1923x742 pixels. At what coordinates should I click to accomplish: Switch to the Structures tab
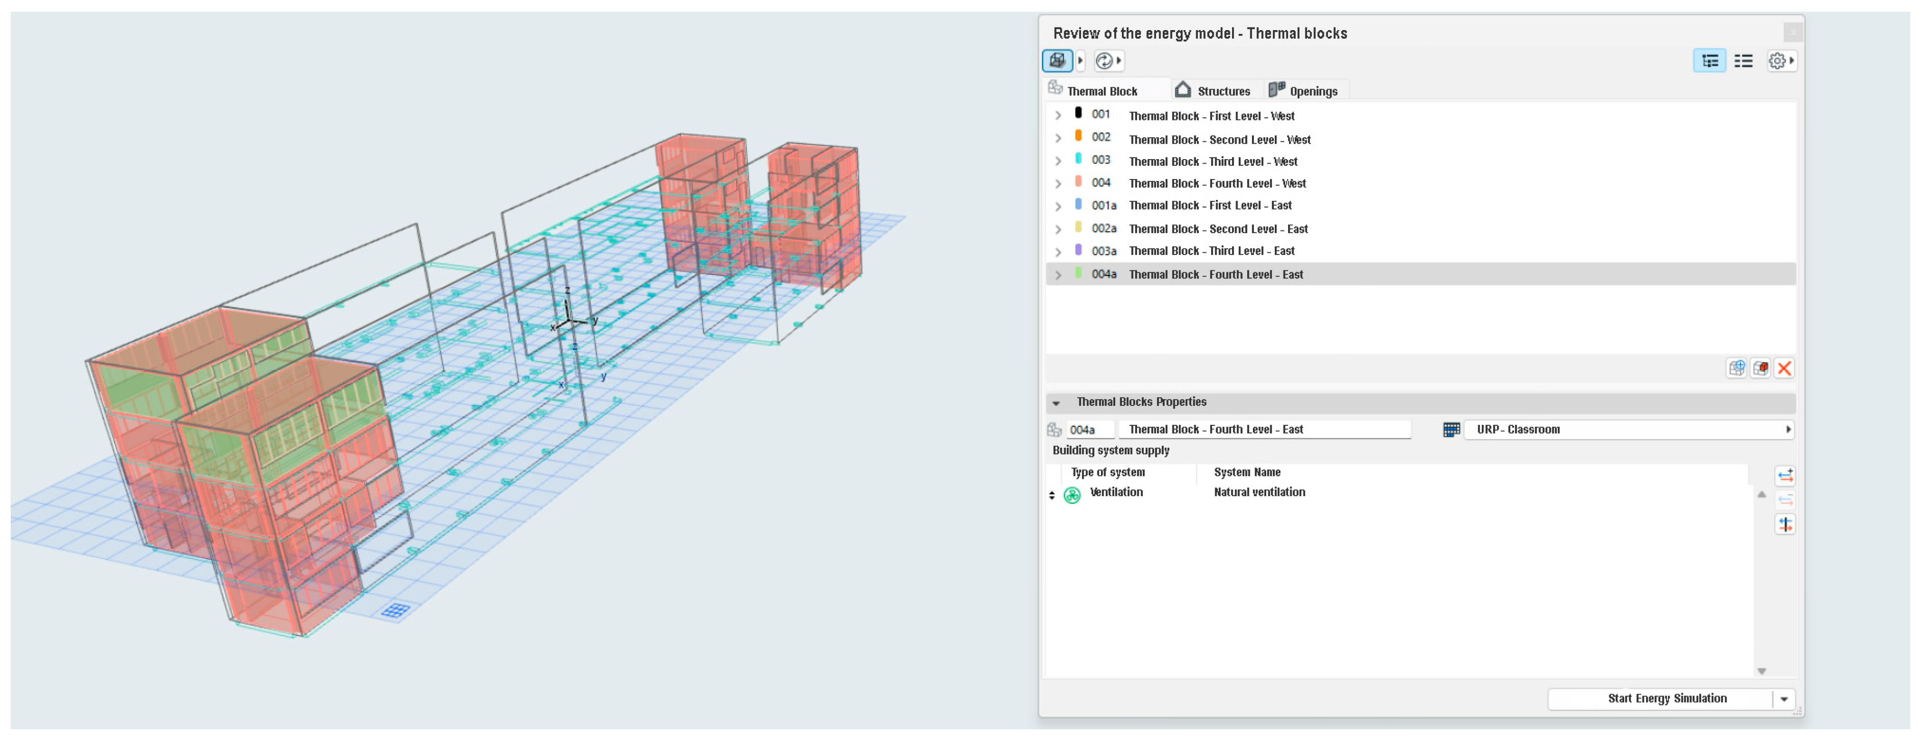click(1214, 91)
